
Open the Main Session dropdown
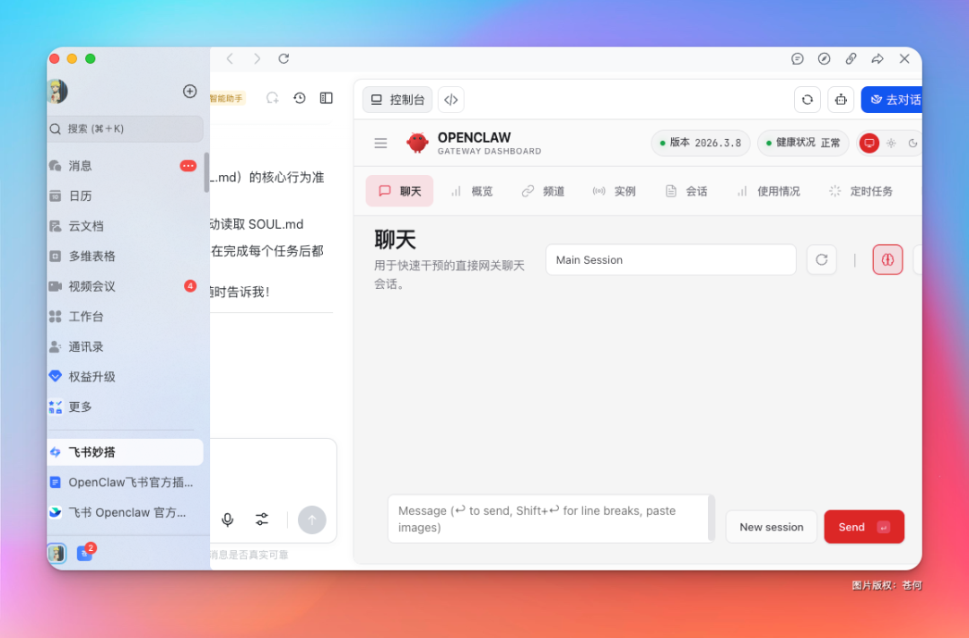click(670, 259)
